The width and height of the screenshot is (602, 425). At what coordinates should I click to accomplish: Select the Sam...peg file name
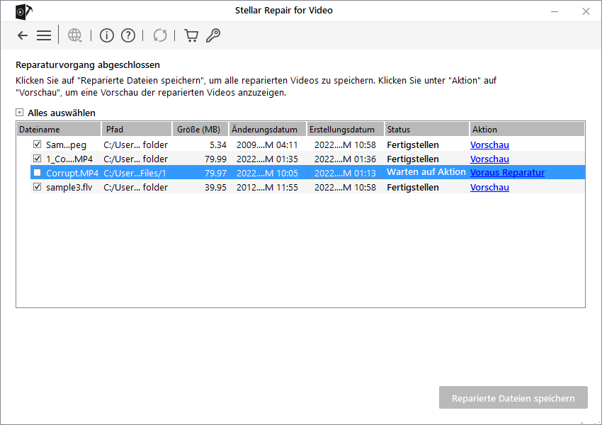point(66,145)
